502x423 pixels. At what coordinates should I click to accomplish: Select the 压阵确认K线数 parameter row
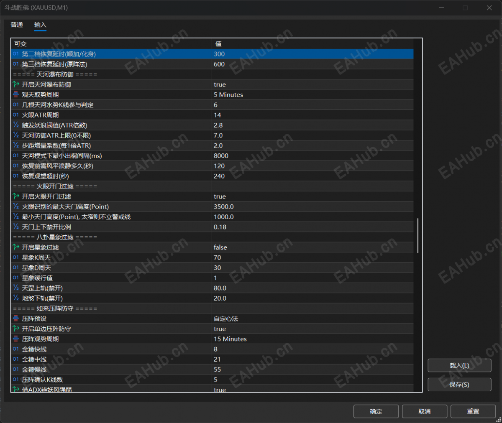point(212,380)
